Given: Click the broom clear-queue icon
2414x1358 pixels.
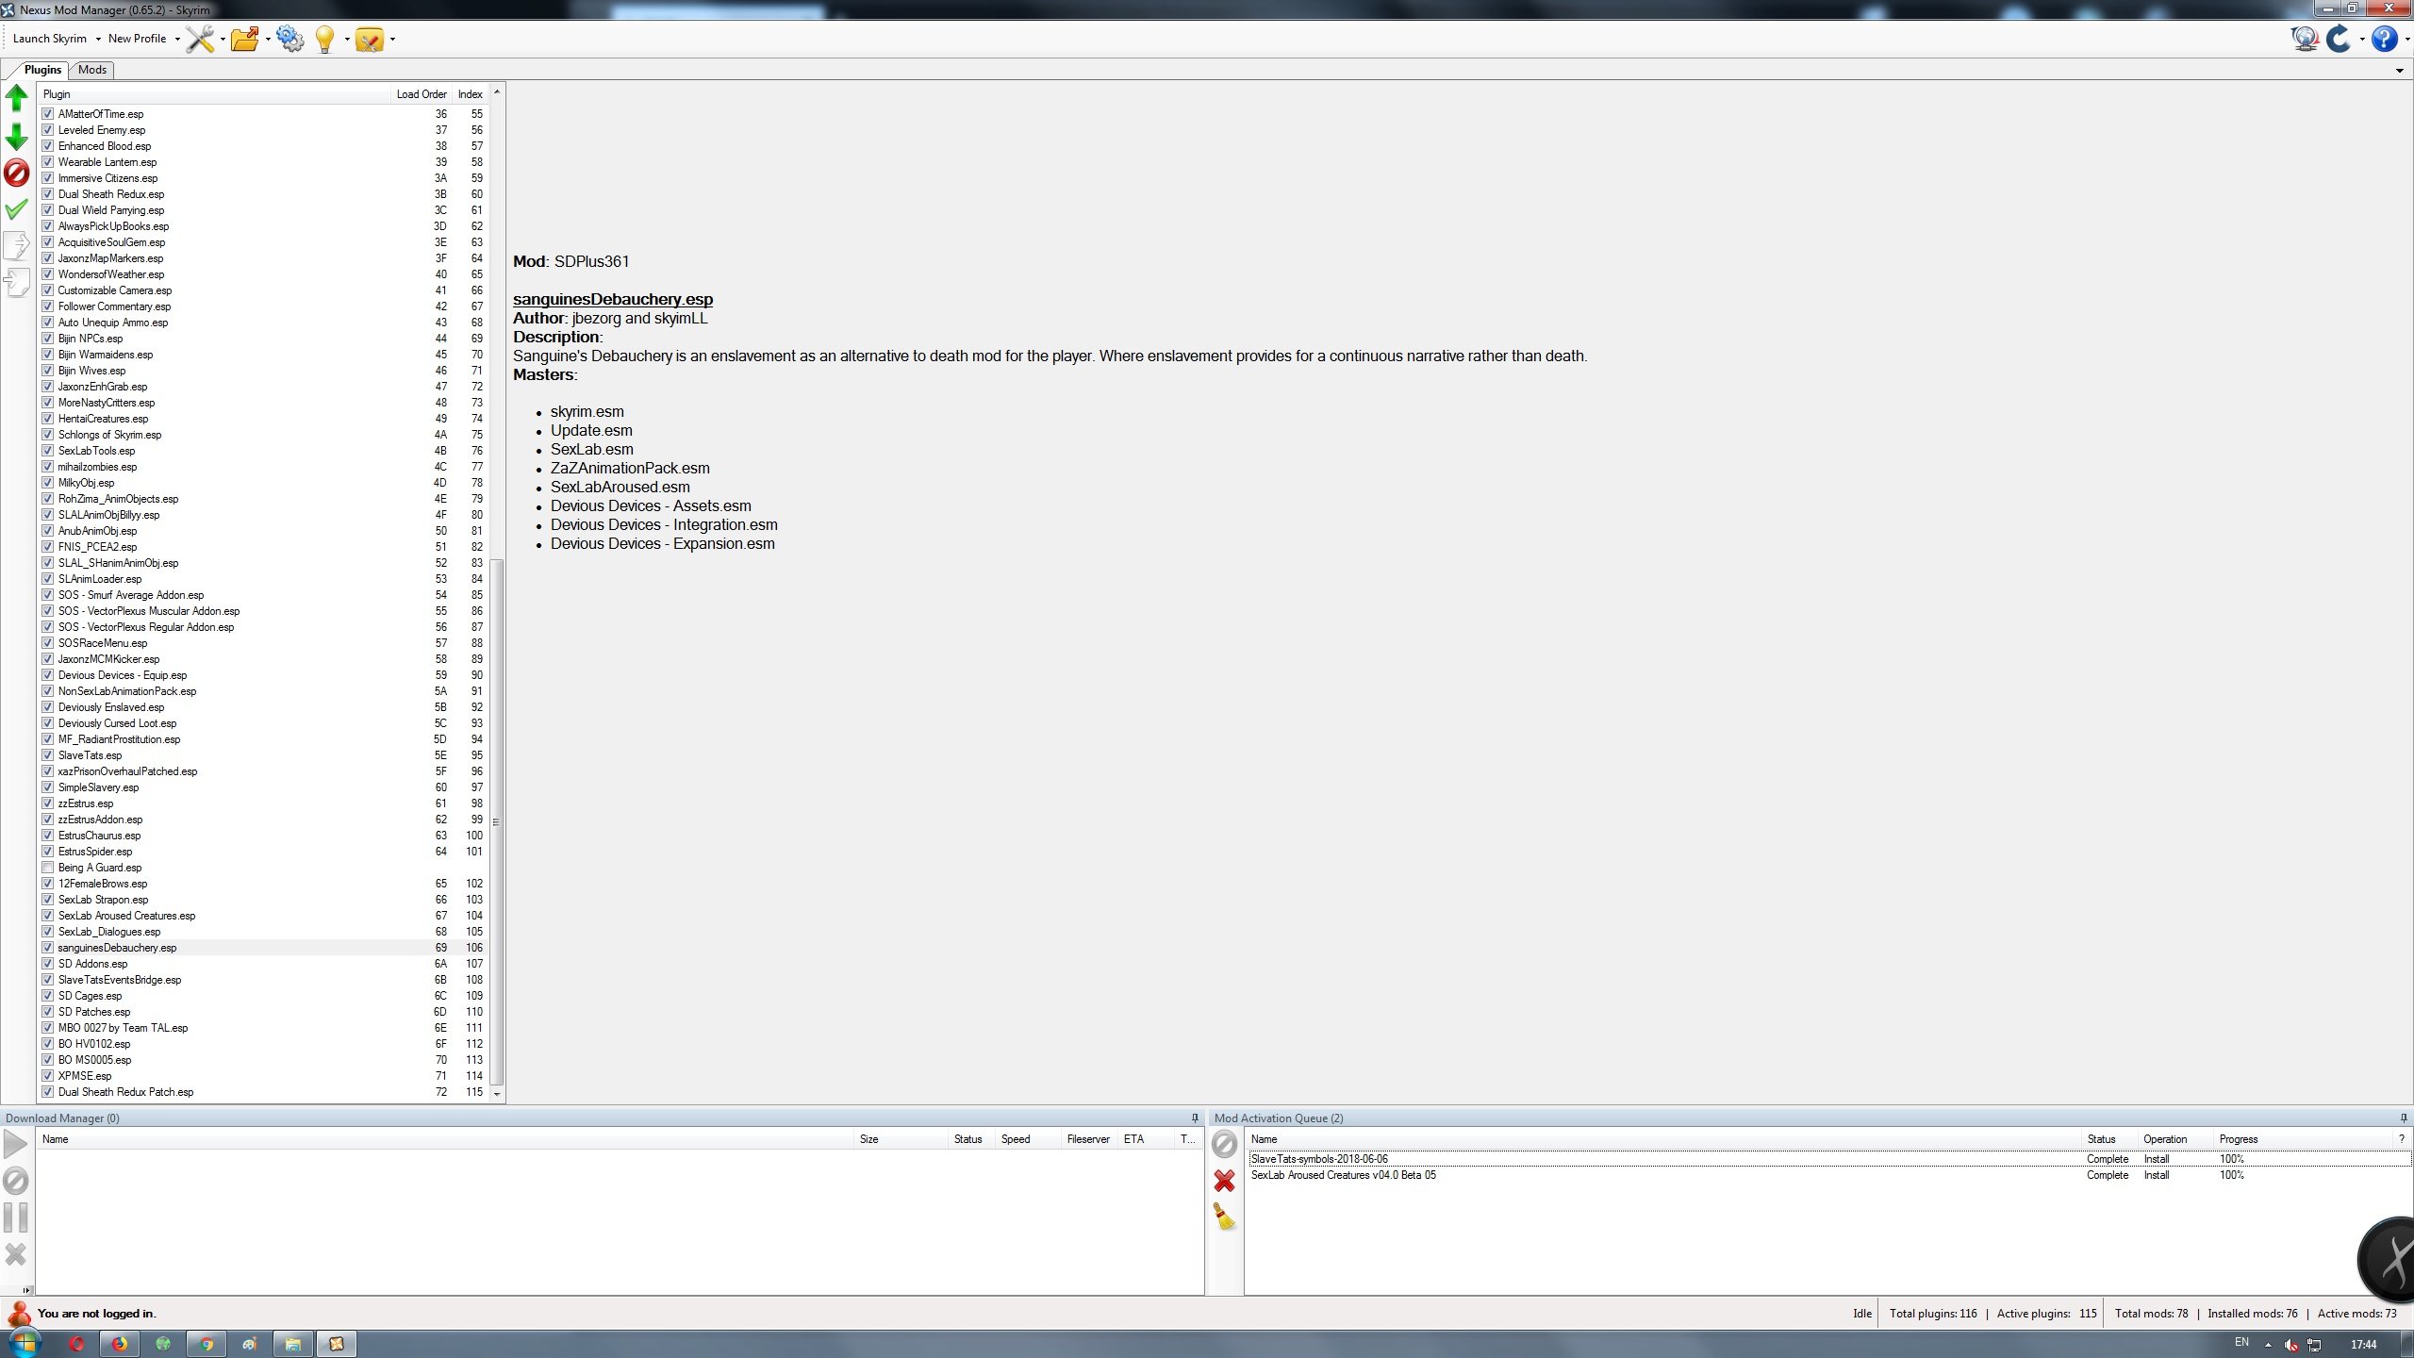Looking at the screenshot, I should click(1224, 1217).
